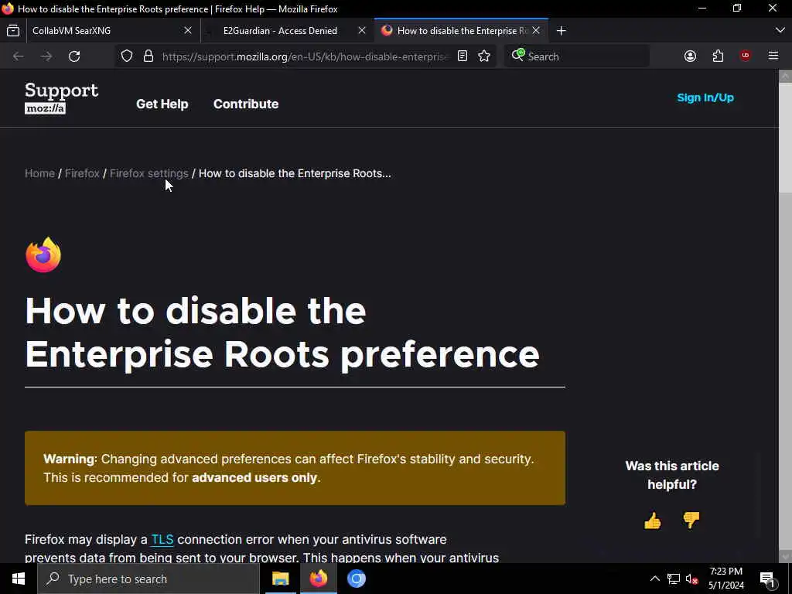Viewport: 792px width, 594px height.
Task: Bookmark this page with the star icon
Action: (x=484, y=56)
